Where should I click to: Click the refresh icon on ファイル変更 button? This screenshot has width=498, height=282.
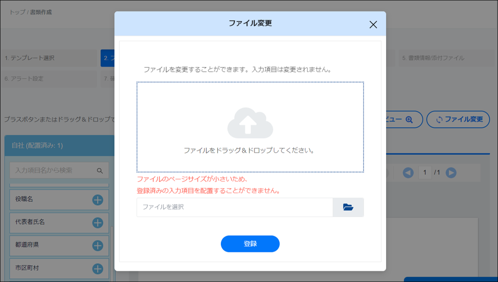click(439, 120)
